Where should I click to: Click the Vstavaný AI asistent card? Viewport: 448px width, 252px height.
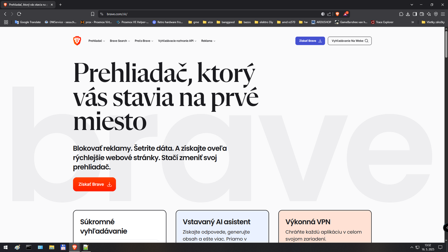point(222,226)
